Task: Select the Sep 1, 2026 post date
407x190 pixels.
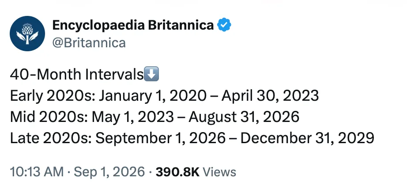Action: point(109,172)
